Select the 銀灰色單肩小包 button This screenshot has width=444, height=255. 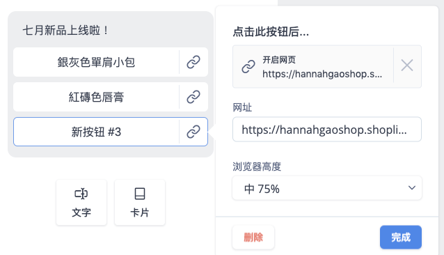[x=96, y=62]
